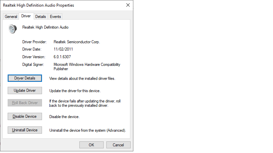Click the "Update the driver for this device" description
Viewport: 273px width, 153px height.
pyautogui.click(x=75, y=91)
